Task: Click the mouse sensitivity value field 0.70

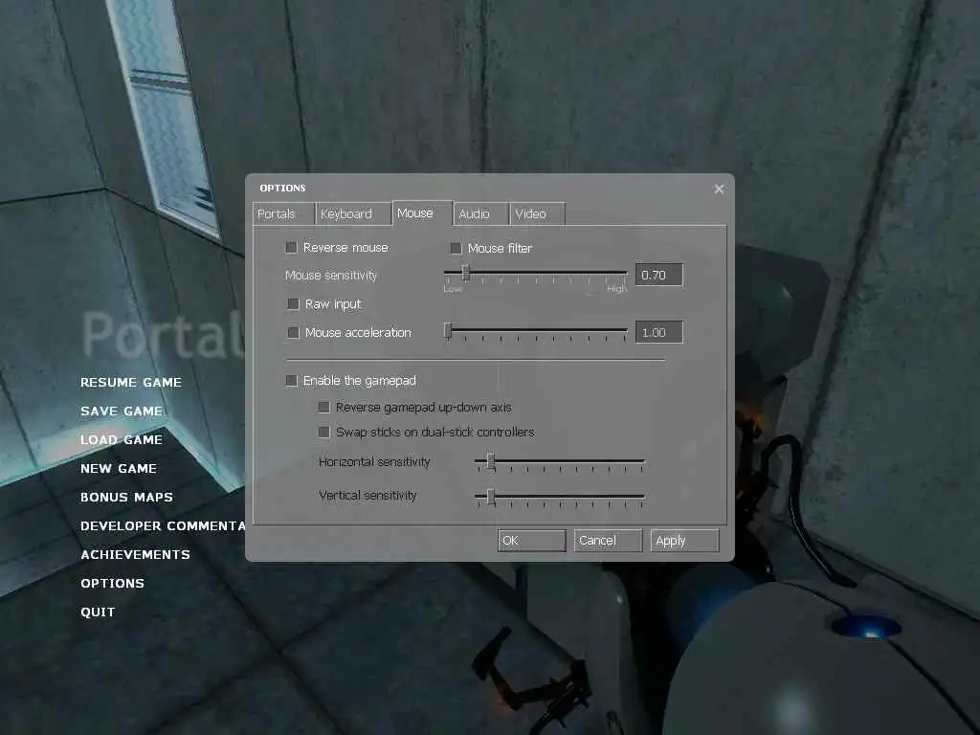Action: [x=658, y=275]
